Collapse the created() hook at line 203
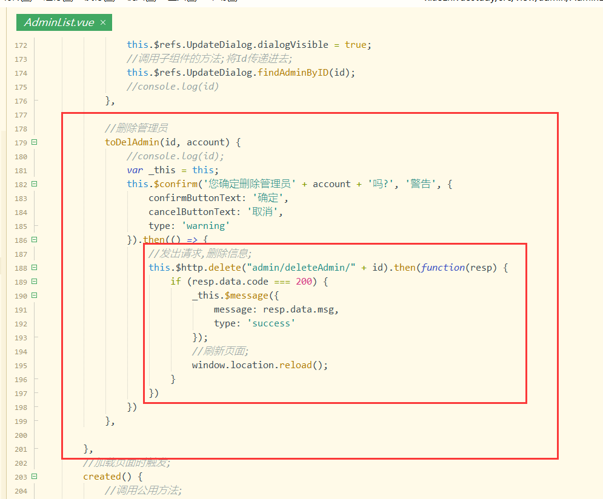The height and width of the screenshot is (499, 603). (x=34, y=477)
